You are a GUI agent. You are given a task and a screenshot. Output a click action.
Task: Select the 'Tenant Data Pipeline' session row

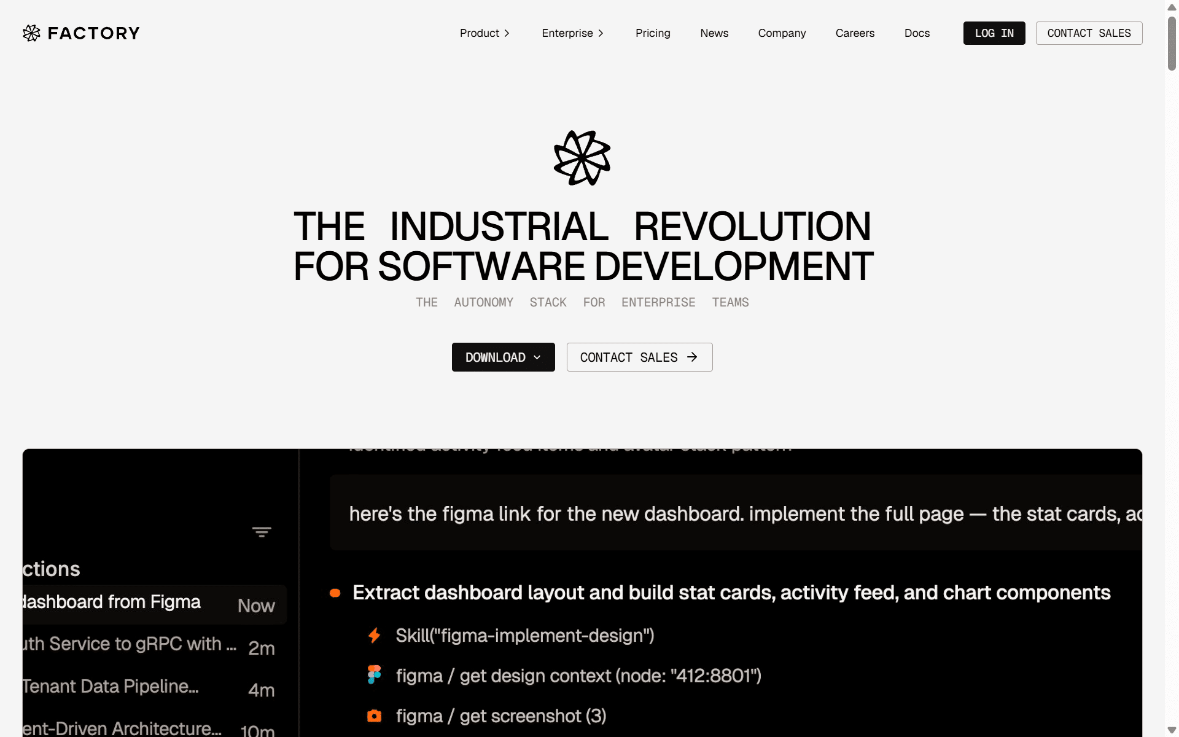point(155,687)
